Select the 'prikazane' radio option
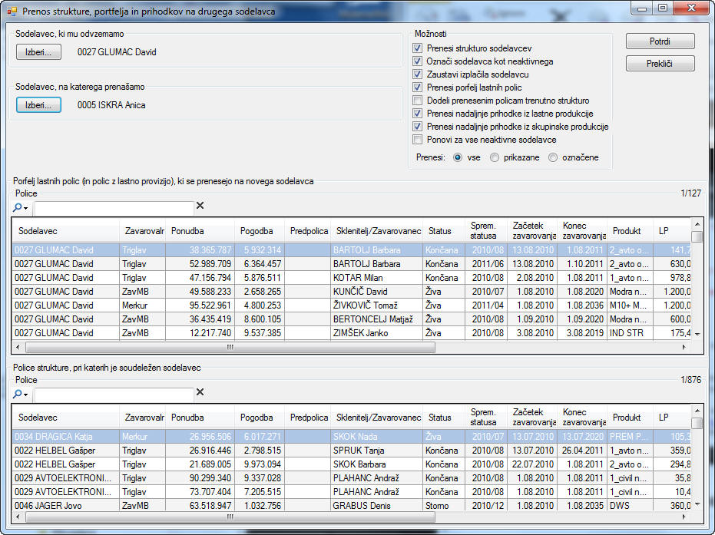This screenshot has width=715, height=535. point(495,157)
